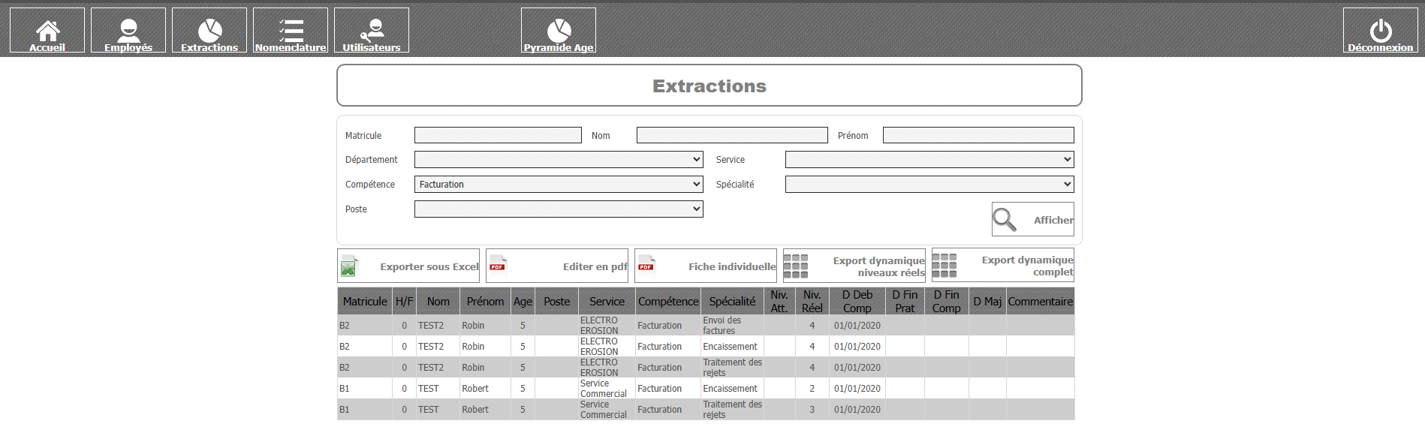Expand the Spécialité dropdown
This screenshot has width=1425, height=448.
click(929, 184)
